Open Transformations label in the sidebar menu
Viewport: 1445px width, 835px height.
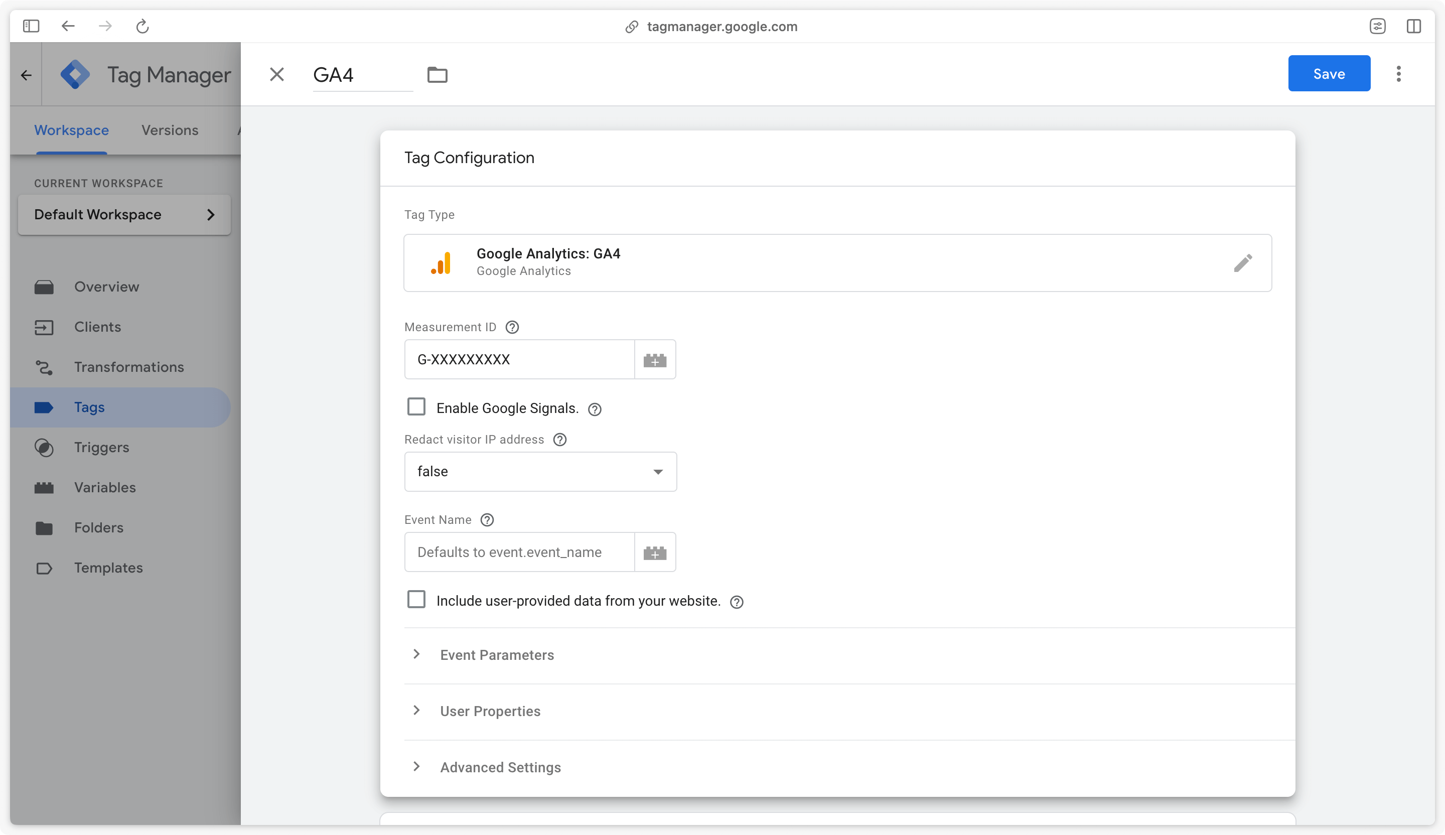click(129, 367)
